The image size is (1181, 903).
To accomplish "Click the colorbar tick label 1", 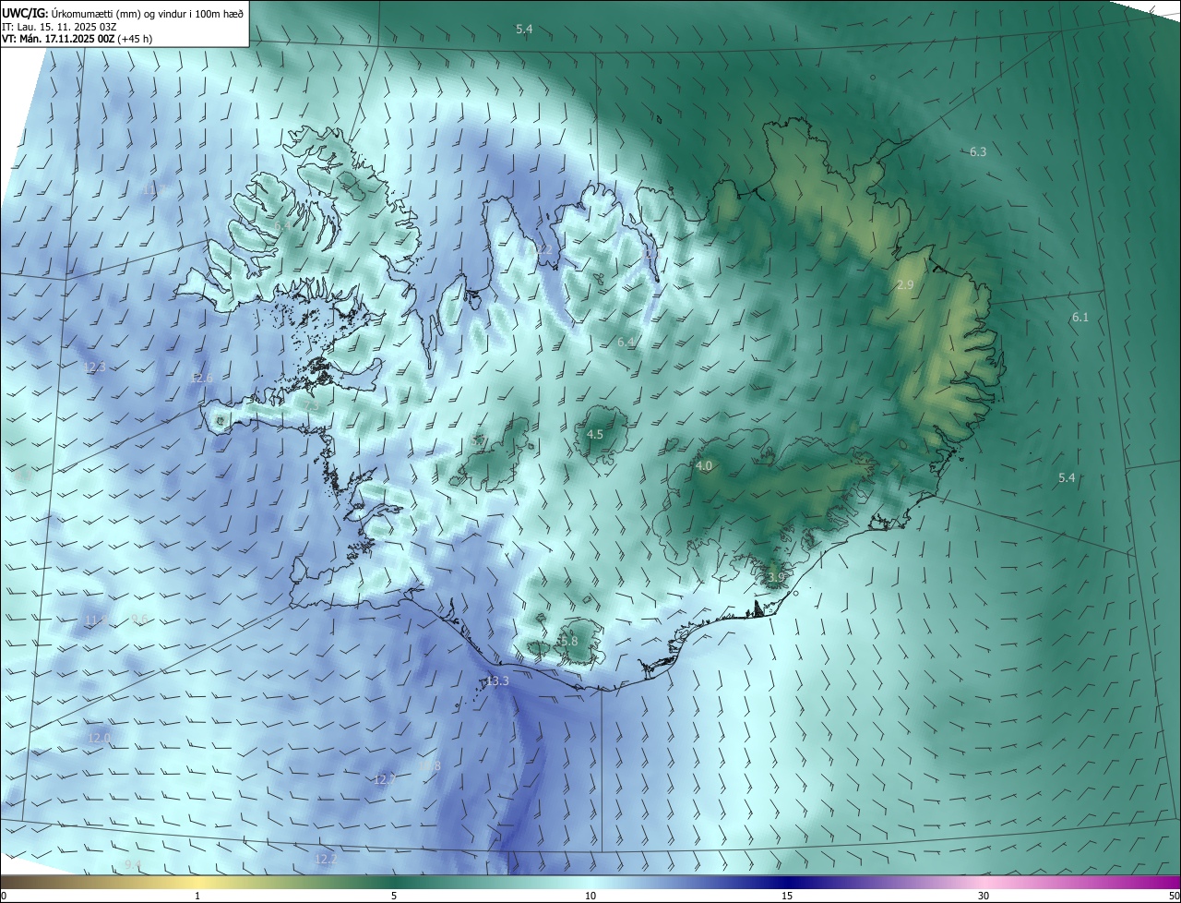I will (197, 896).
